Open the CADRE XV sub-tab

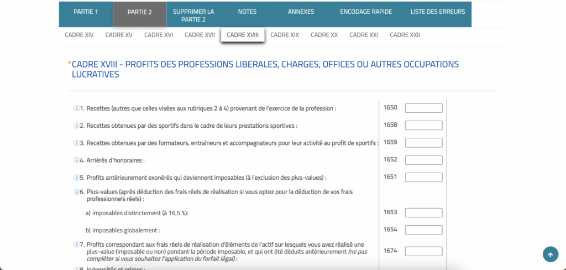point(119,35)
